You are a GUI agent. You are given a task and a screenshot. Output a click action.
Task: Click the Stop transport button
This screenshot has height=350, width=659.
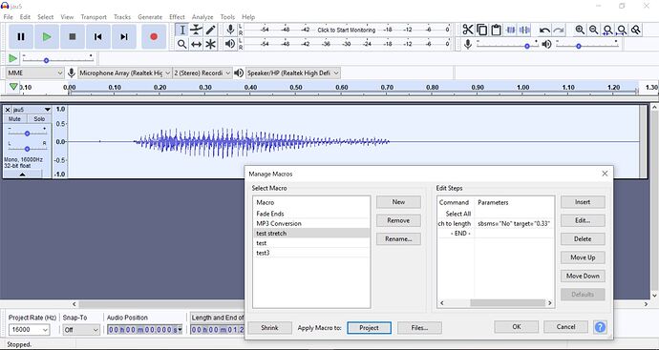73,37
